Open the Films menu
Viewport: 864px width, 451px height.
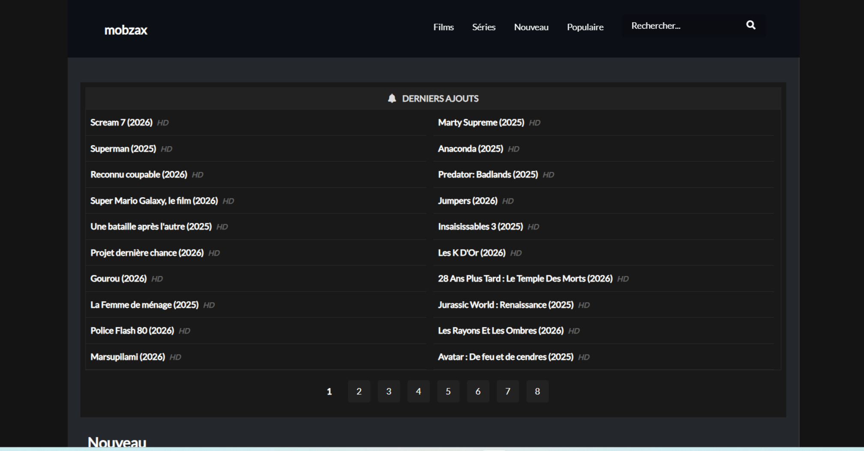(443, 27)
